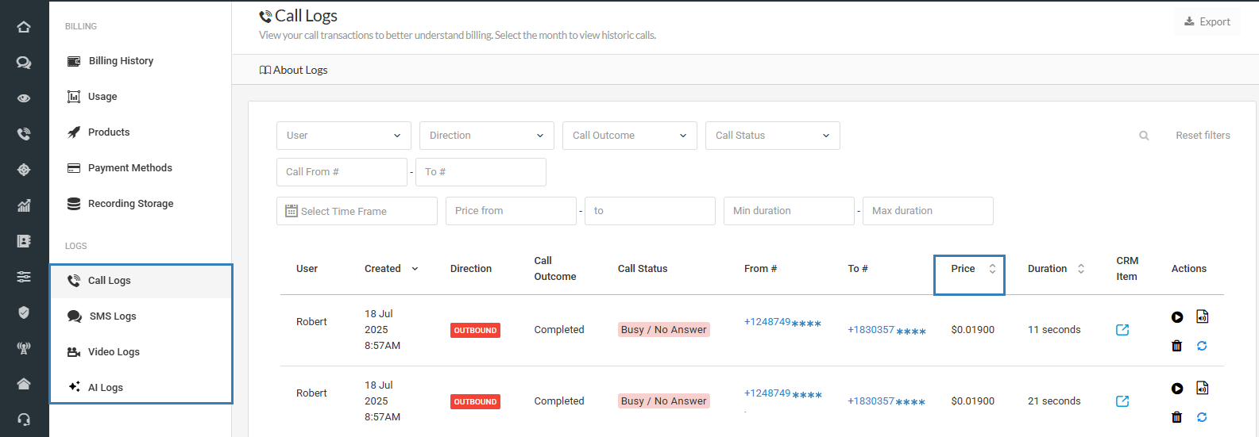Go to Billing History page
Viewport: 1259px width, 437px height.
121,61
